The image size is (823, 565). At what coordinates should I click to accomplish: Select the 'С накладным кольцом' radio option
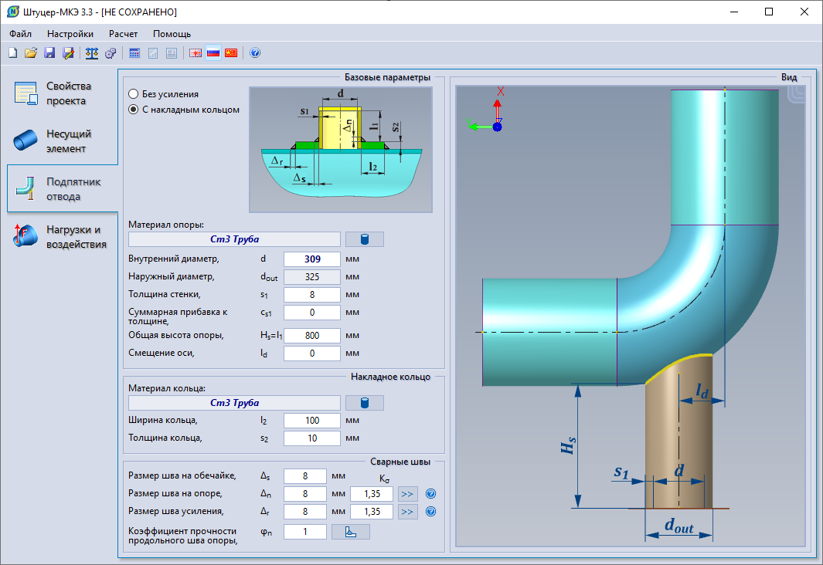[134, 110]
